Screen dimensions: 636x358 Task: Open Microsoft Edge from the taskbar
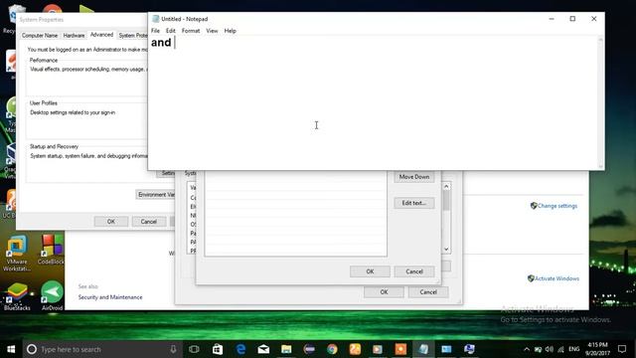click(240, 349)
